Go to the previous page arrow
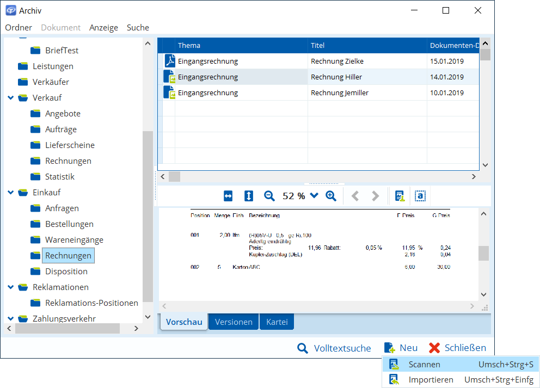 coord(355,196)
